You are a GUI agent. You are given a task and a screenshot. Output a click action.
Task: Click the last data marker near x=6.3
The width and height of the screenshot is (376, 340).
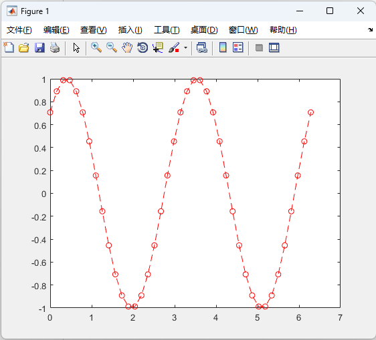pyautogui.click(x=311, y=112)
